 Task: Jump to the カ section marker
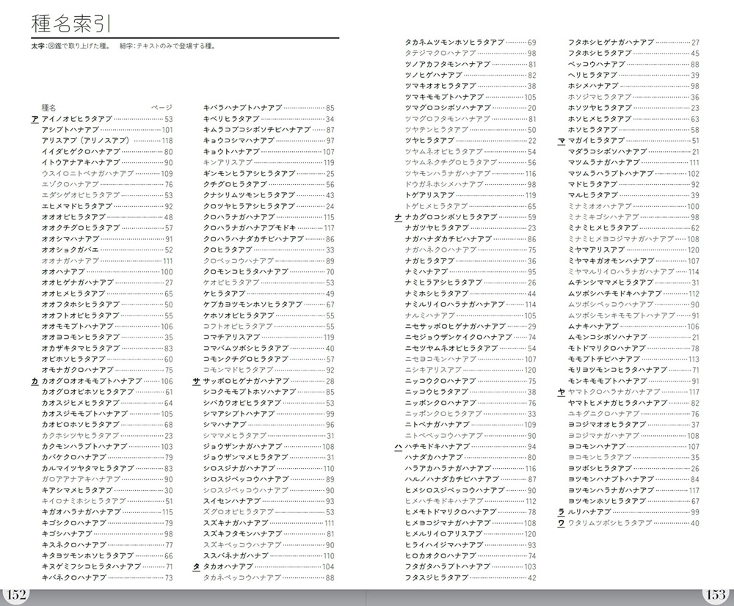click(x=35, y=382)
